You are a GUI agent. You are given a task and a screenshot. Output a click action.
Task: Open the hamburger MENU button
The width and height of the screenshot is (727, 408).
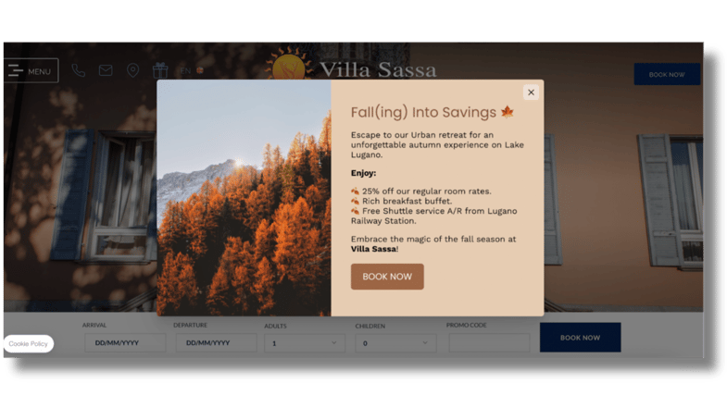click(31, 70)
